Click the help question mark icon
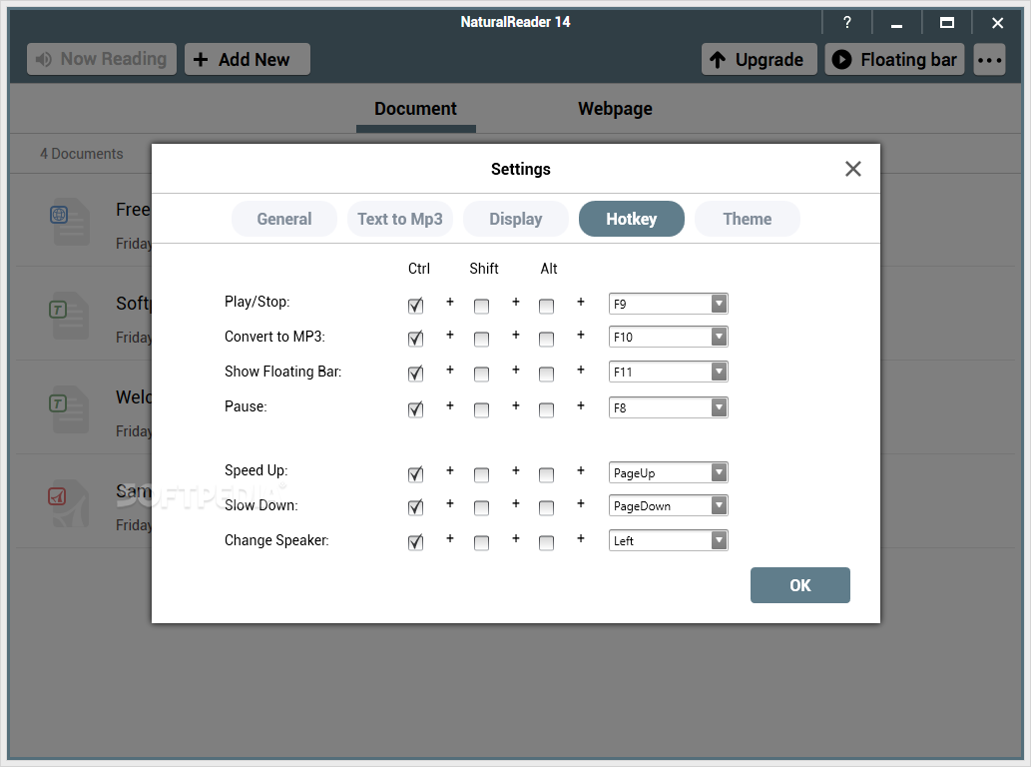This screenshot has height=767, width=1031. click(x=847, y=23)
